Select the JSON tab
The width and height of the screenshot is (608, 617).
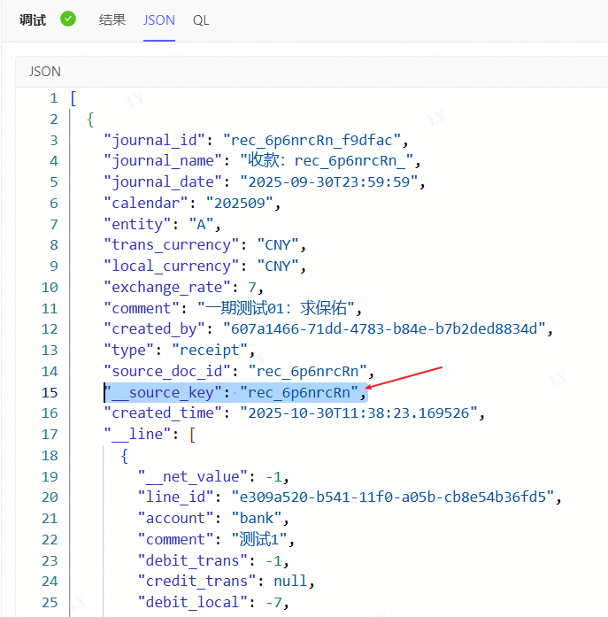159,19
